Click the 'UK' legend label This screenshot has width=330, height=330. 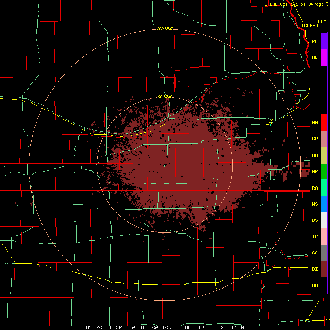pyautogui.click(x=315, y=58)
